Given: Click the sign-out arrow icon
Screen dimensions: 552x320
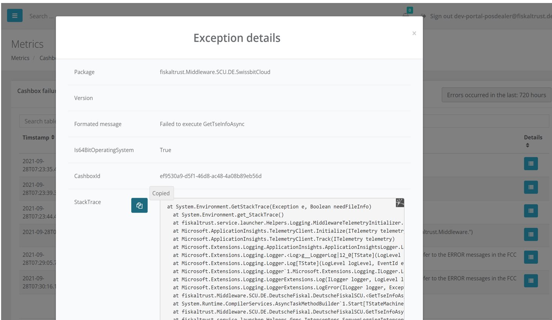Looking at the screenshot, I should click(x=423, y=16).
